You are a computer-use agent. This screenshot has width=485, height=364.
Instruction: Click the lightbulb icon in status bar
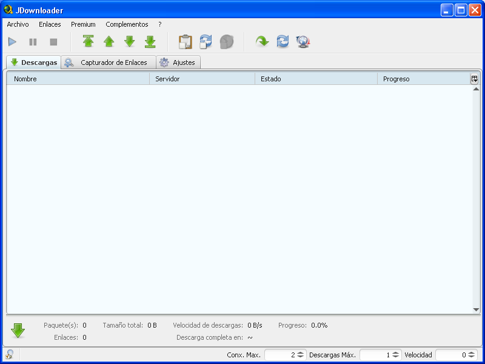click(10, 354)
